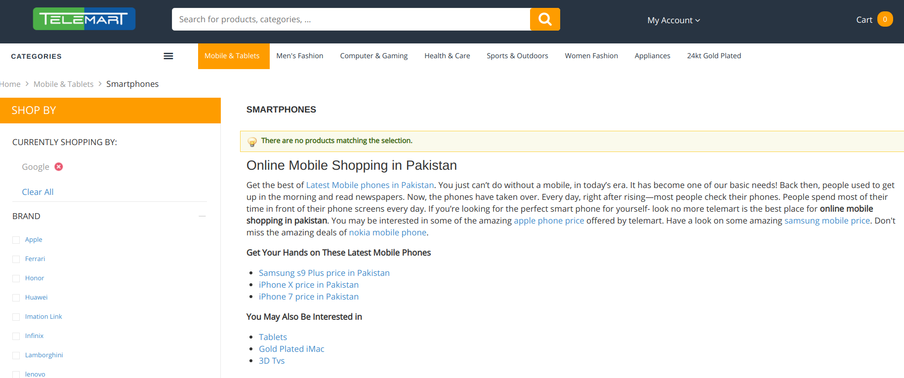Check the Apple brand checkbox

click(x=16, y=240)
